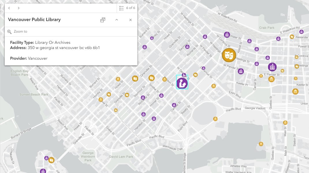Select purple building marker on W Pender St
This screenshot has width=309, height=173.
pyautogui.click(x=241, y=71)
